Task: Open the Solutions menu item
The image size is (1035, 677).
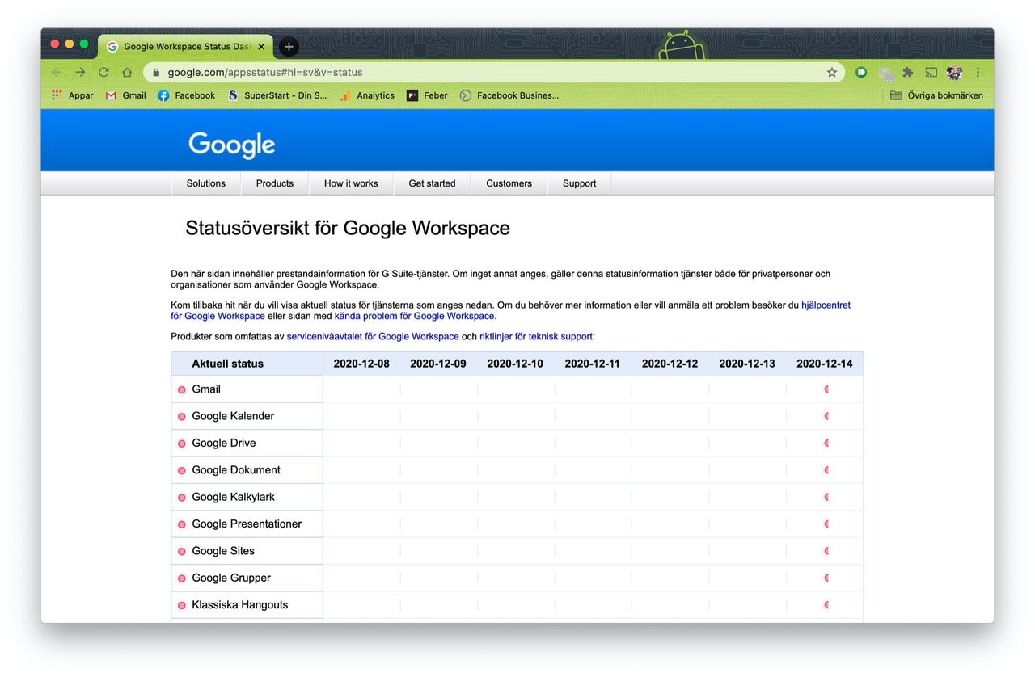Action: click(x=206, y=183)
